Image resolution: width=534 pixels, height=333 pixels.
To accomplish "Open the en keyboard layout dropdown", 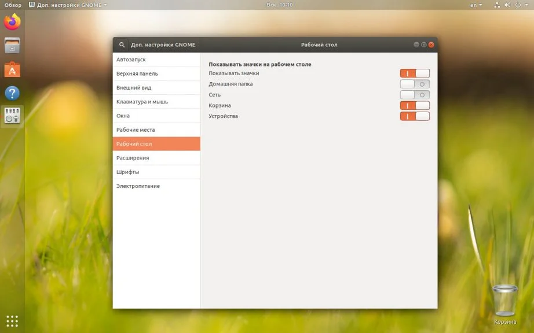I will 476,5.
